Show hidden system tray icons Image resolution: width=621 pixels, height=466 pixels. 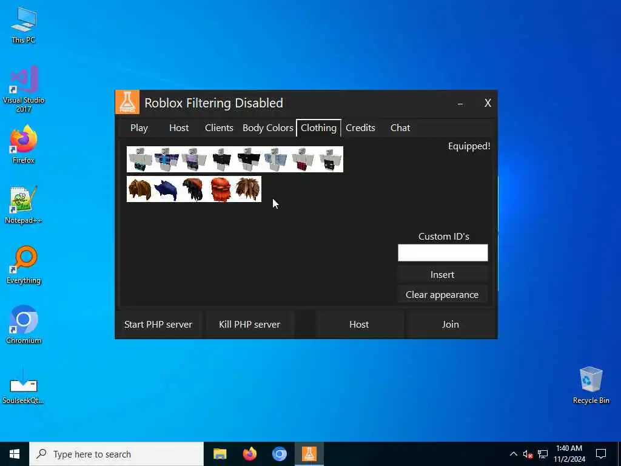click(513, 454)
